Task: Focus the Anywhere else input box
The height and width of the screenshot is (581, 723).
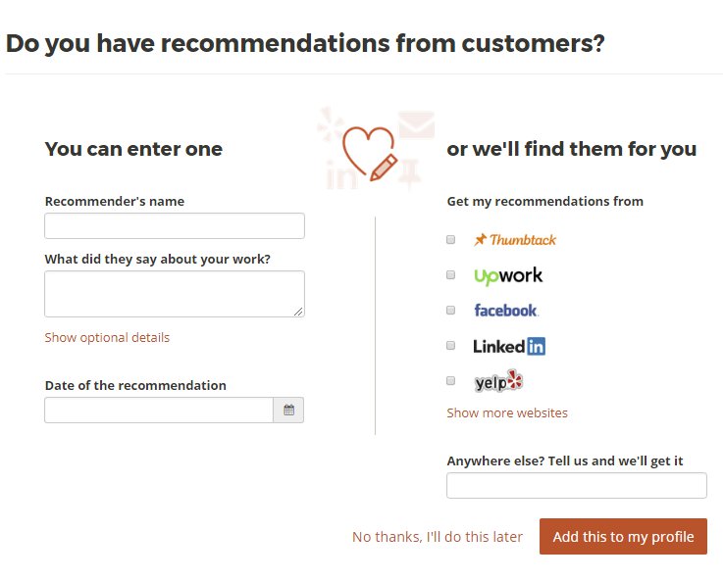Action: coord(576,486)
